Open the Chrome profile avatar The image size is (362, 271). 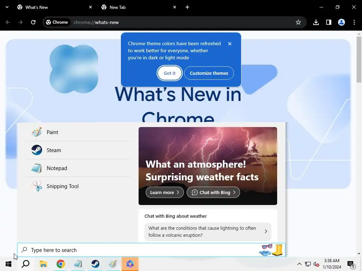(341, 22)
